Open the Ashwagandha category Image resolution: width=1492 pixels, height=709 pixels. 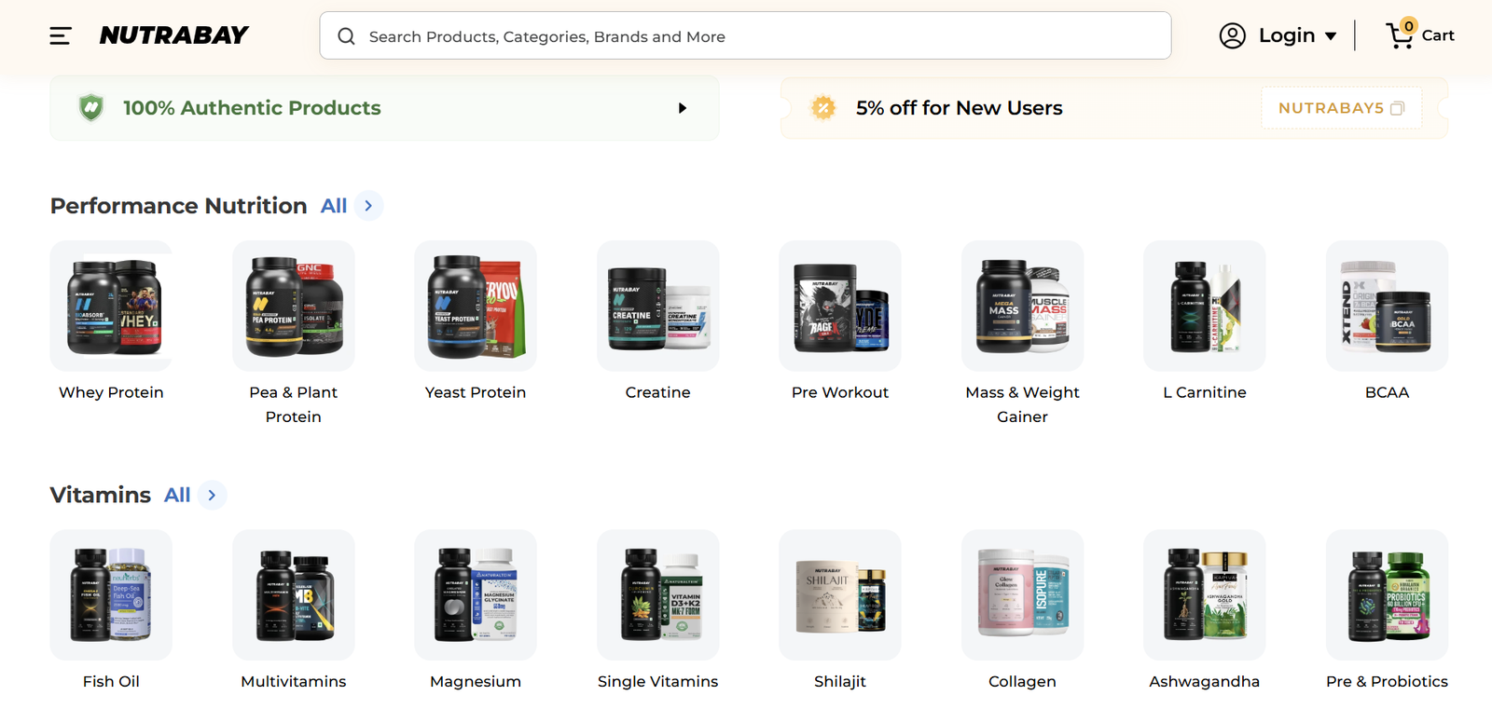(1205, 610)
